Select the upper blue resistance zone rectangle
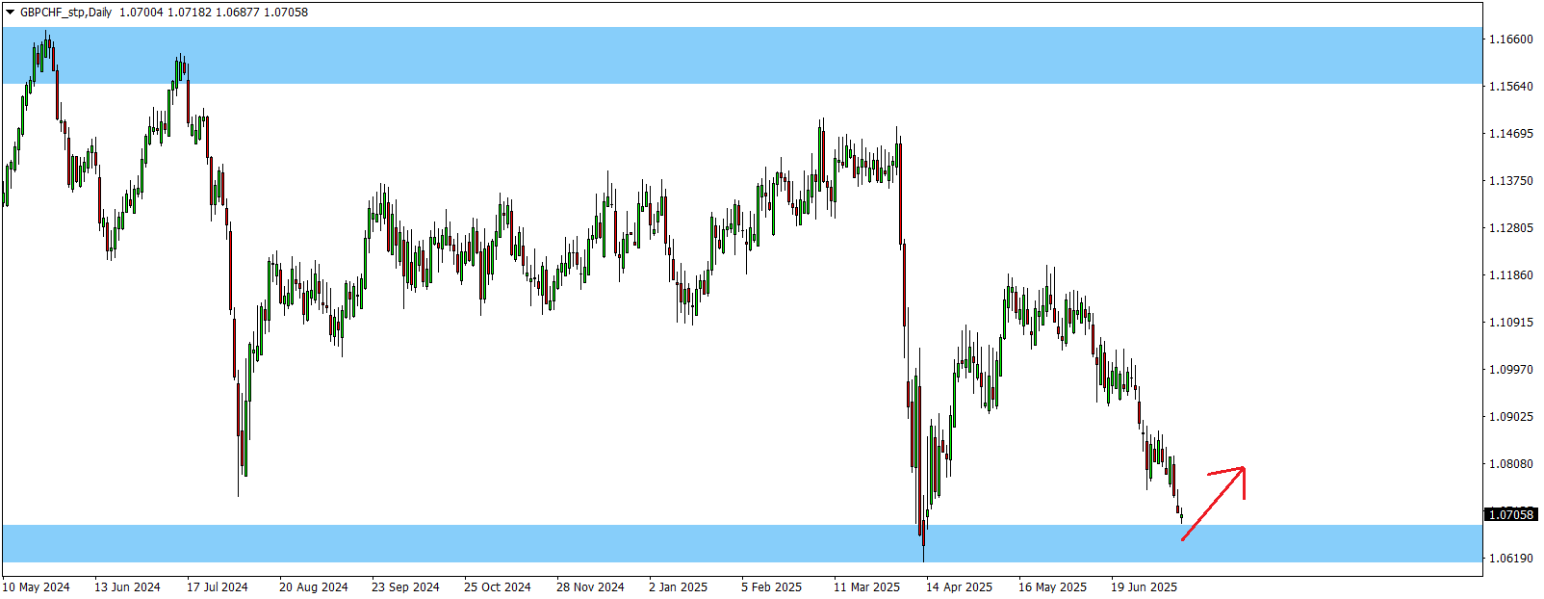Image resolution: width=1544 pixels, height=599 pixels. 741,55
